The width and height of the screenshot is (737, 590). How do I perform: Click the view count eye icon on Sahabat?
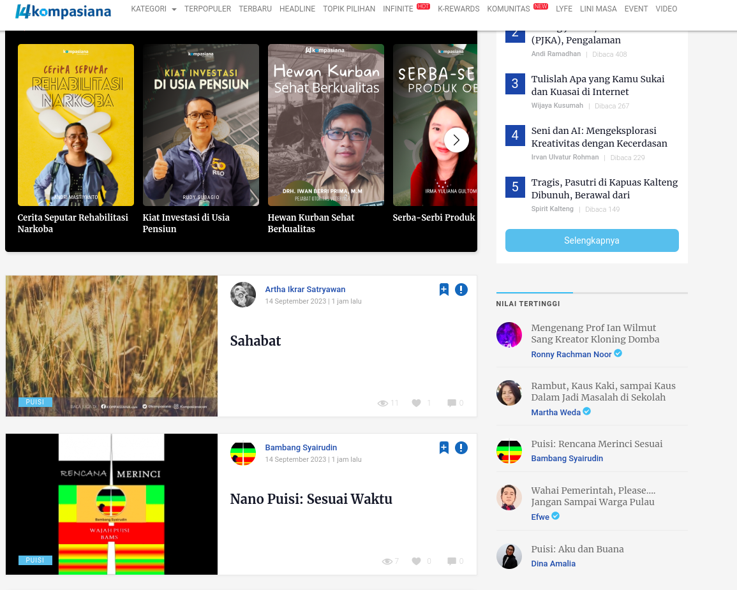click(x=383, y=403)
